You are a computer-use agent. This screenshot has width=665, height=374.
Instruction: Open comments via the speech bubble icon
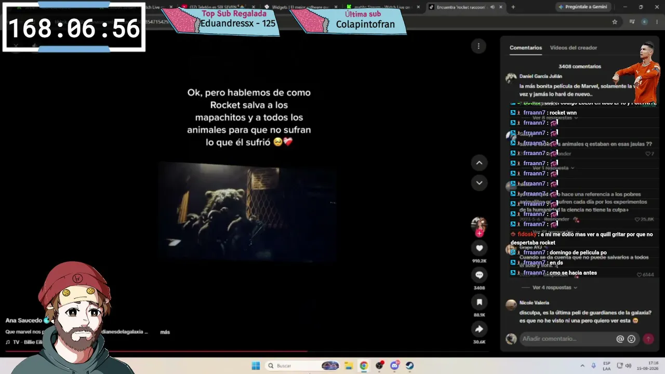pyautogui.click(x=479, y=275)
